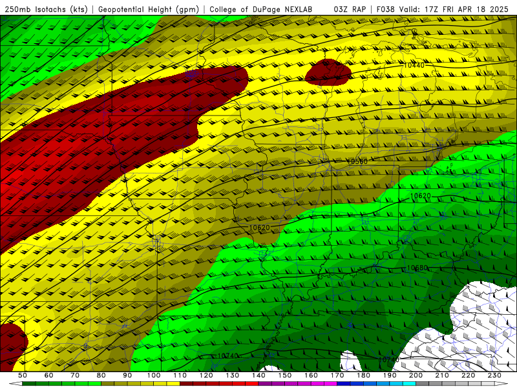The width and height of the screenshot is (517, 387).
Task: Click the 190 value on the color scale
Action: tap(390, 375)
